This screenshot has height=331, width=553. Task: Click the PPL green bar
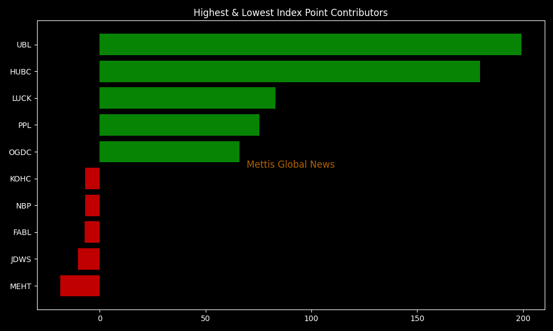179,125
